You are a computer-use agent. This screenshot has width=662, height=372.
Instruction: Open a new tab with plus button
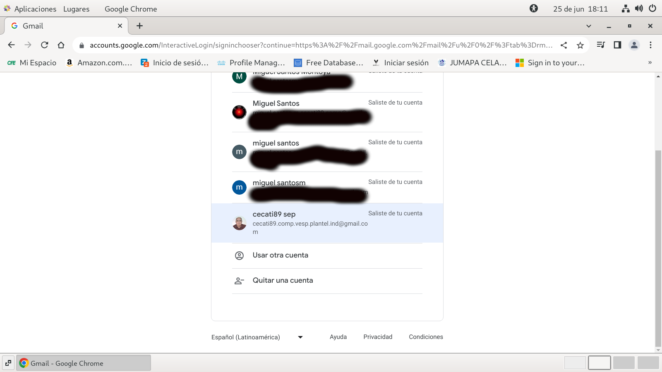pyautogui.click(x=140, y=26)
